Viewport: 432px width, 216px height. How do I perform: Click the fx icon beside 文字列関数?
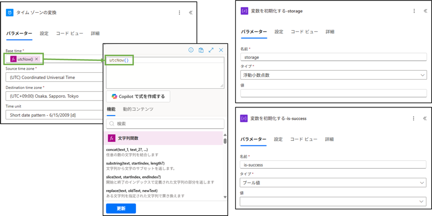(x=112, y=138)
